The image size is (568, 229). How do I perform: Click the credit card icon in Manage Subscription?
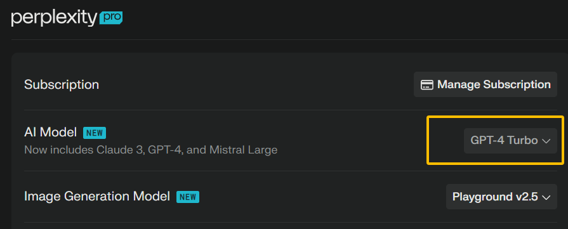coord(426,85)
